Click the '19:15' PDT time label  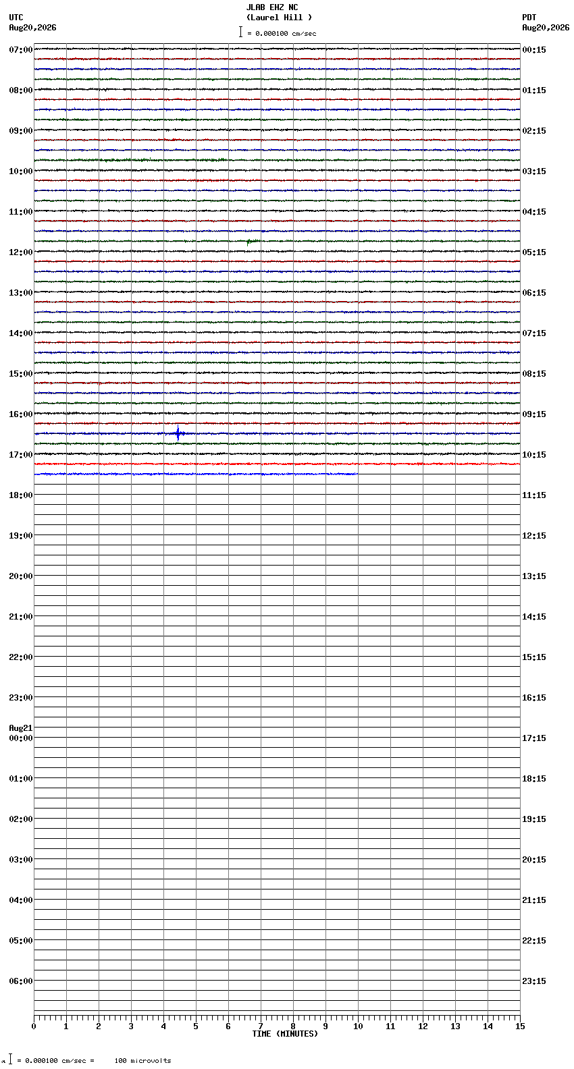click(x=534, y=819)
